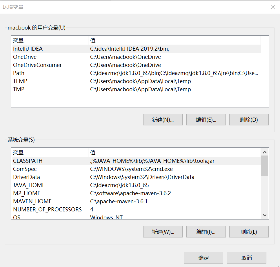This screenshot has height=267, width=280.
Task: Select the OneDrive user variable row
Action: (58, 57)
